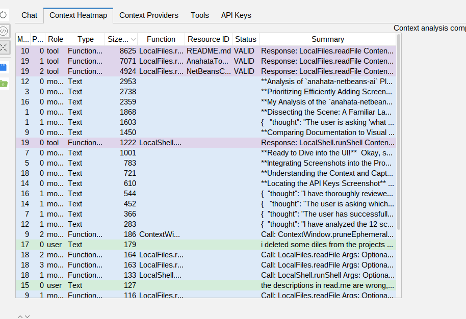The image size is (466, 319).
Task: Sort table by the Size column header
Action: pos(121,39)
